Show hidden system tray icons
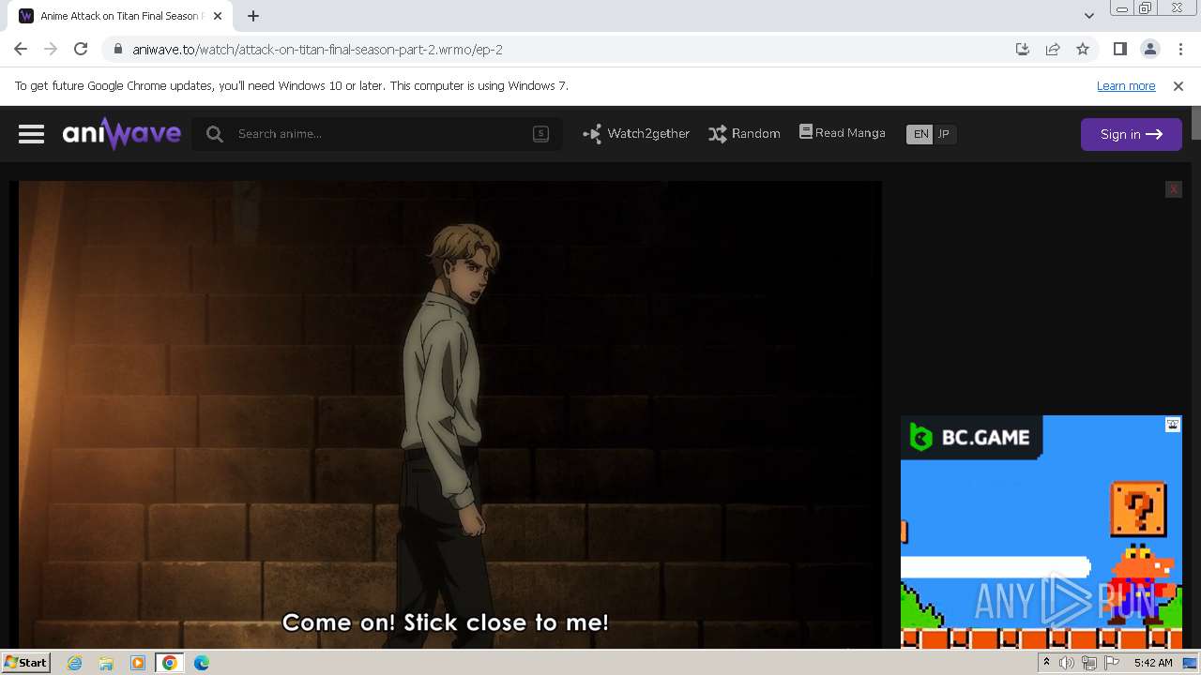Viewport: 1201px width, 675px height. point(1046,663)
